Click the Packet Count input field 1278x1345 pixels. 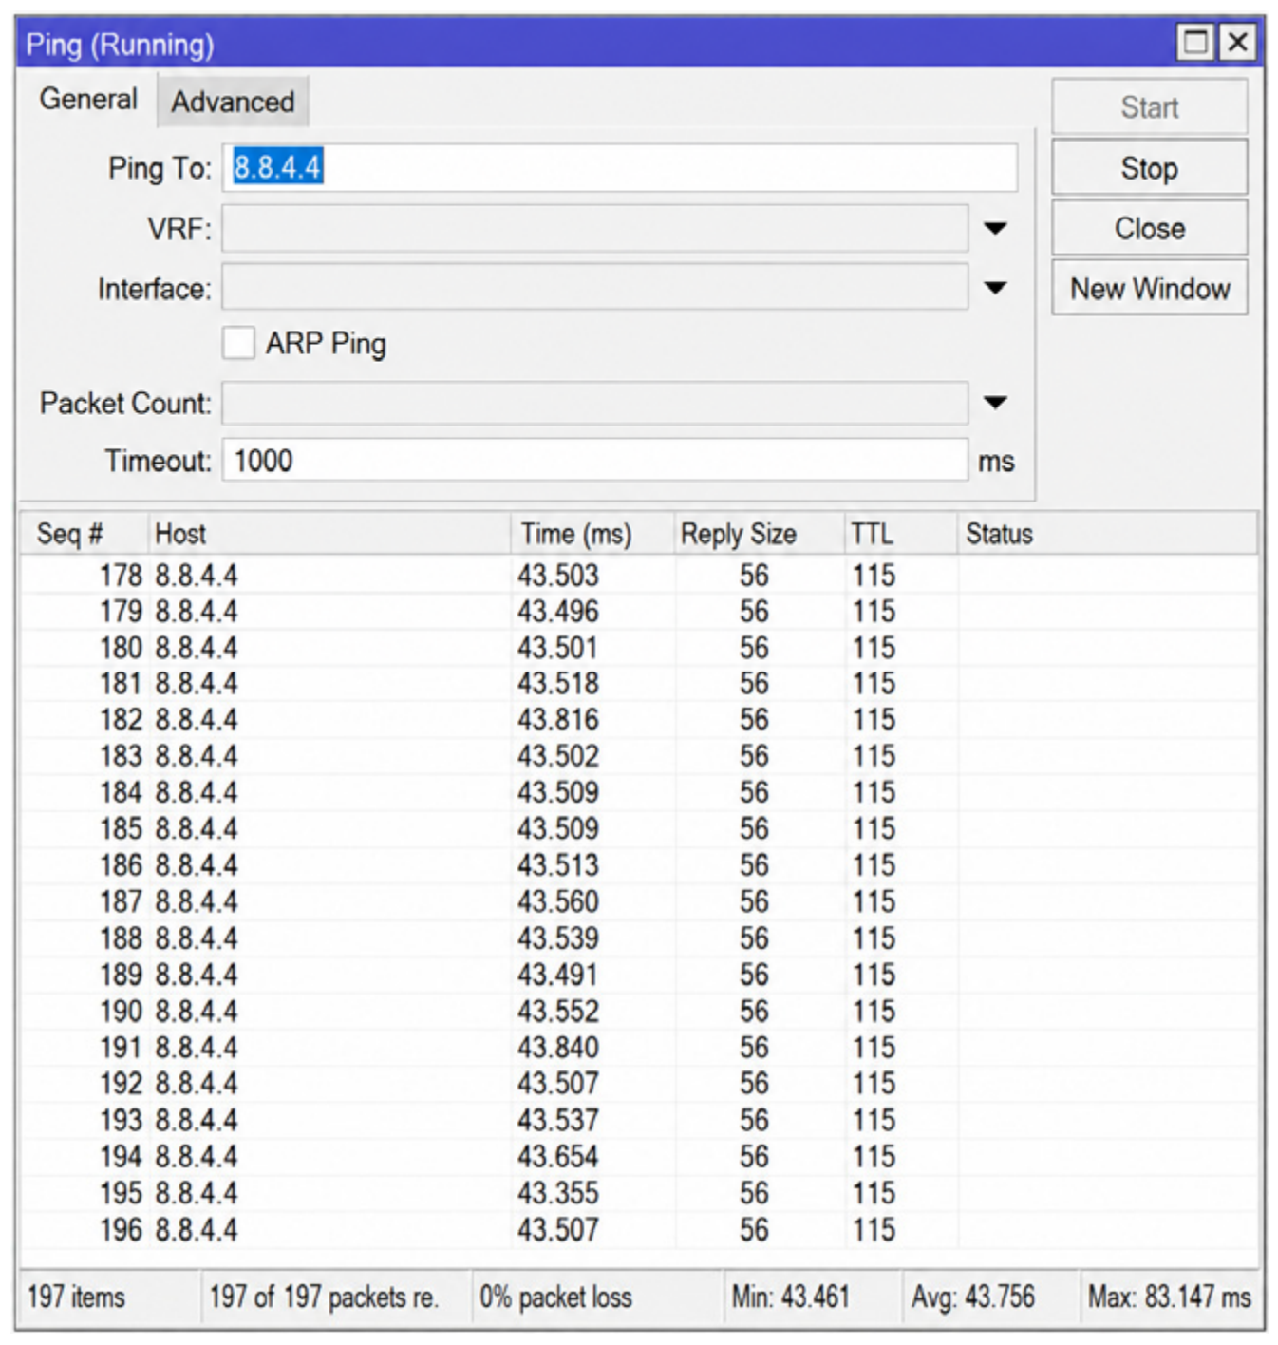595,403
